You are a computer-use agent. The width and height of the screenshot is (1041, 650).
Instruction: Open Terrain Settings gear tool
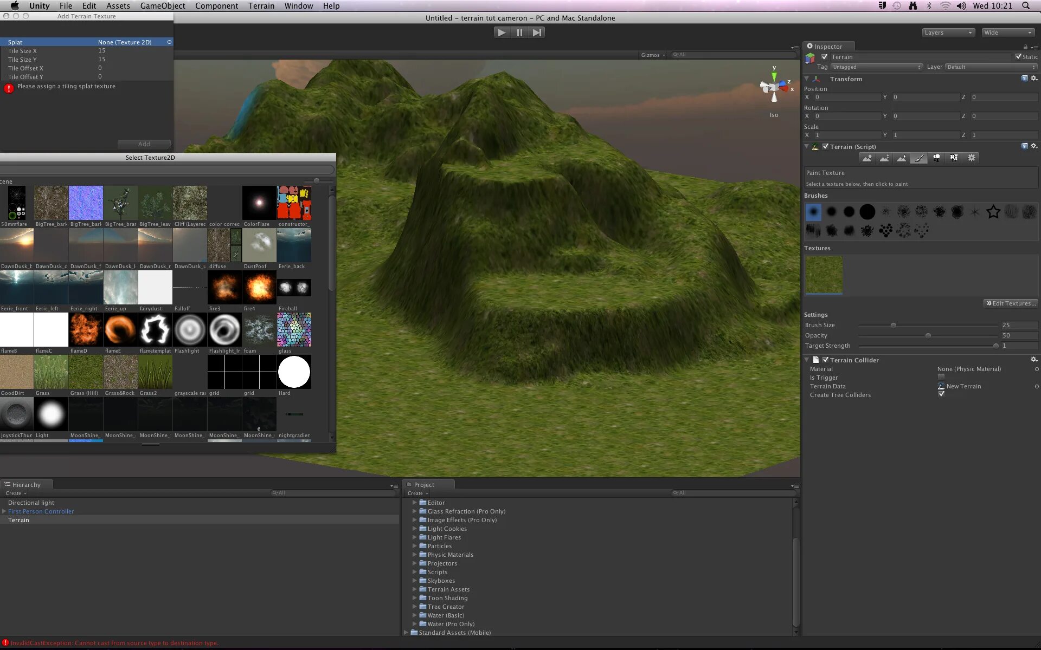point(971,158)
